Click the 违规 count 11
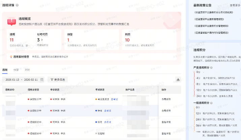This screenshot has height=140, width=241. click(x=12, y=40)
